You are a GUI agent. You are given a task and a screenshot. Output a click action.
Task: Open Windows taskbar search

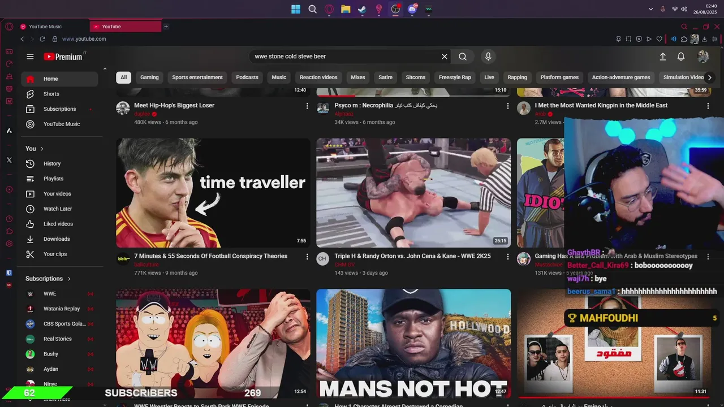point(312,9)
